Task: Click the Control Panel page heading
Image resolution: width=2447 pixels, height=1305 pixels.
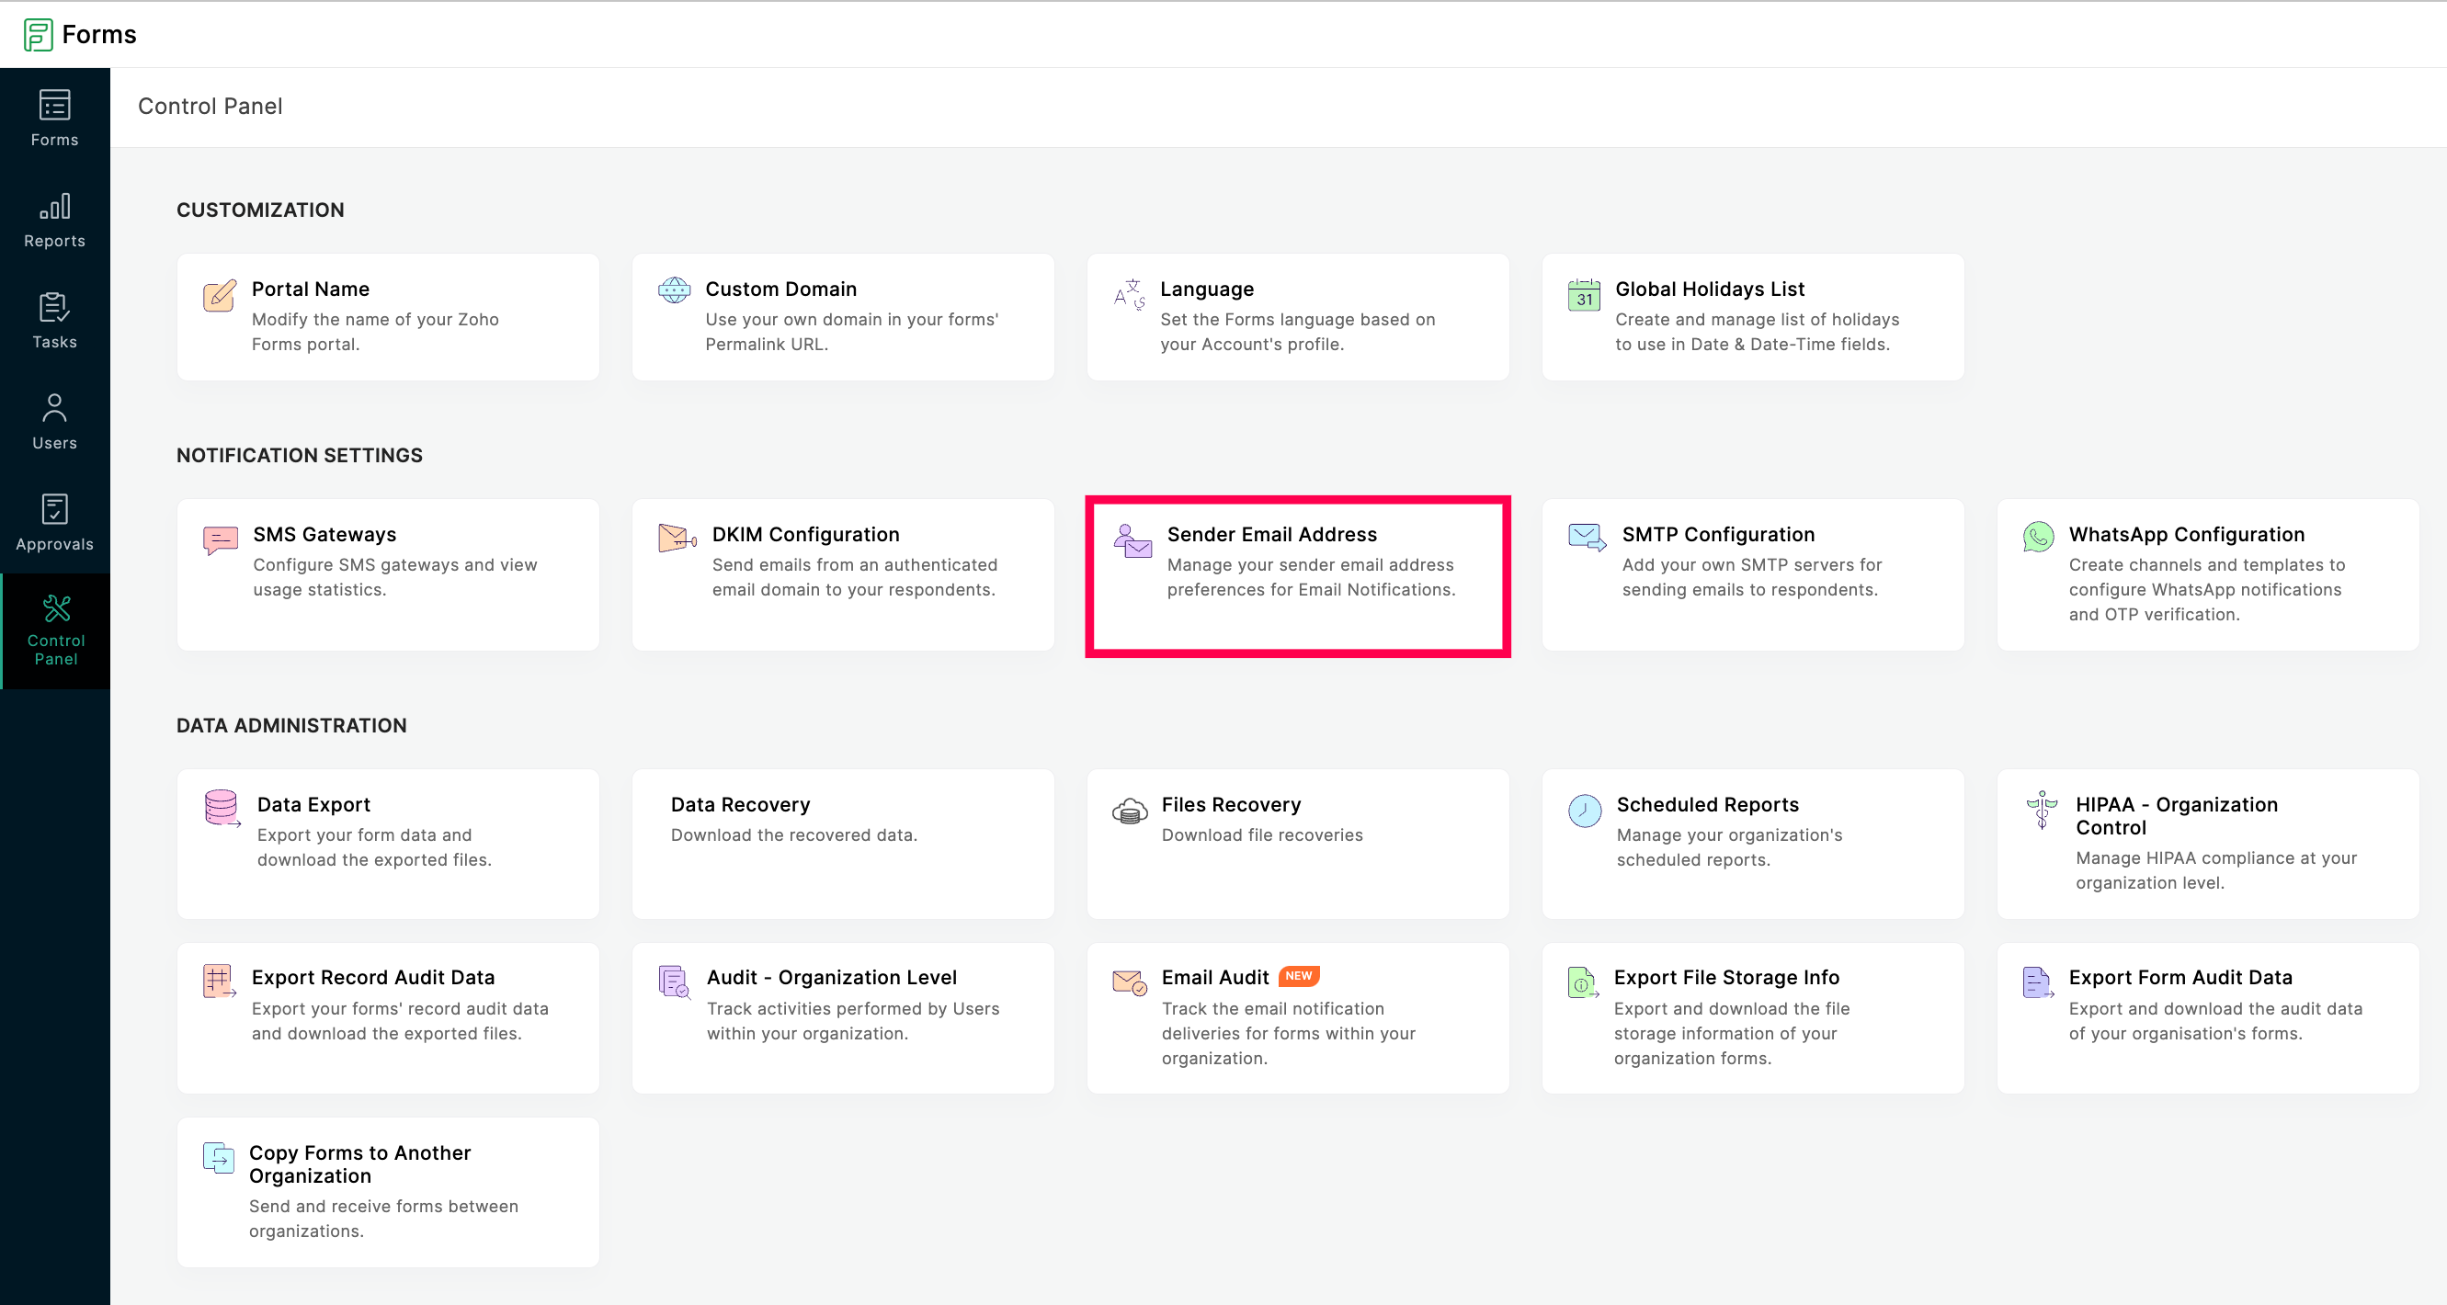Action: tap(210, 107)
